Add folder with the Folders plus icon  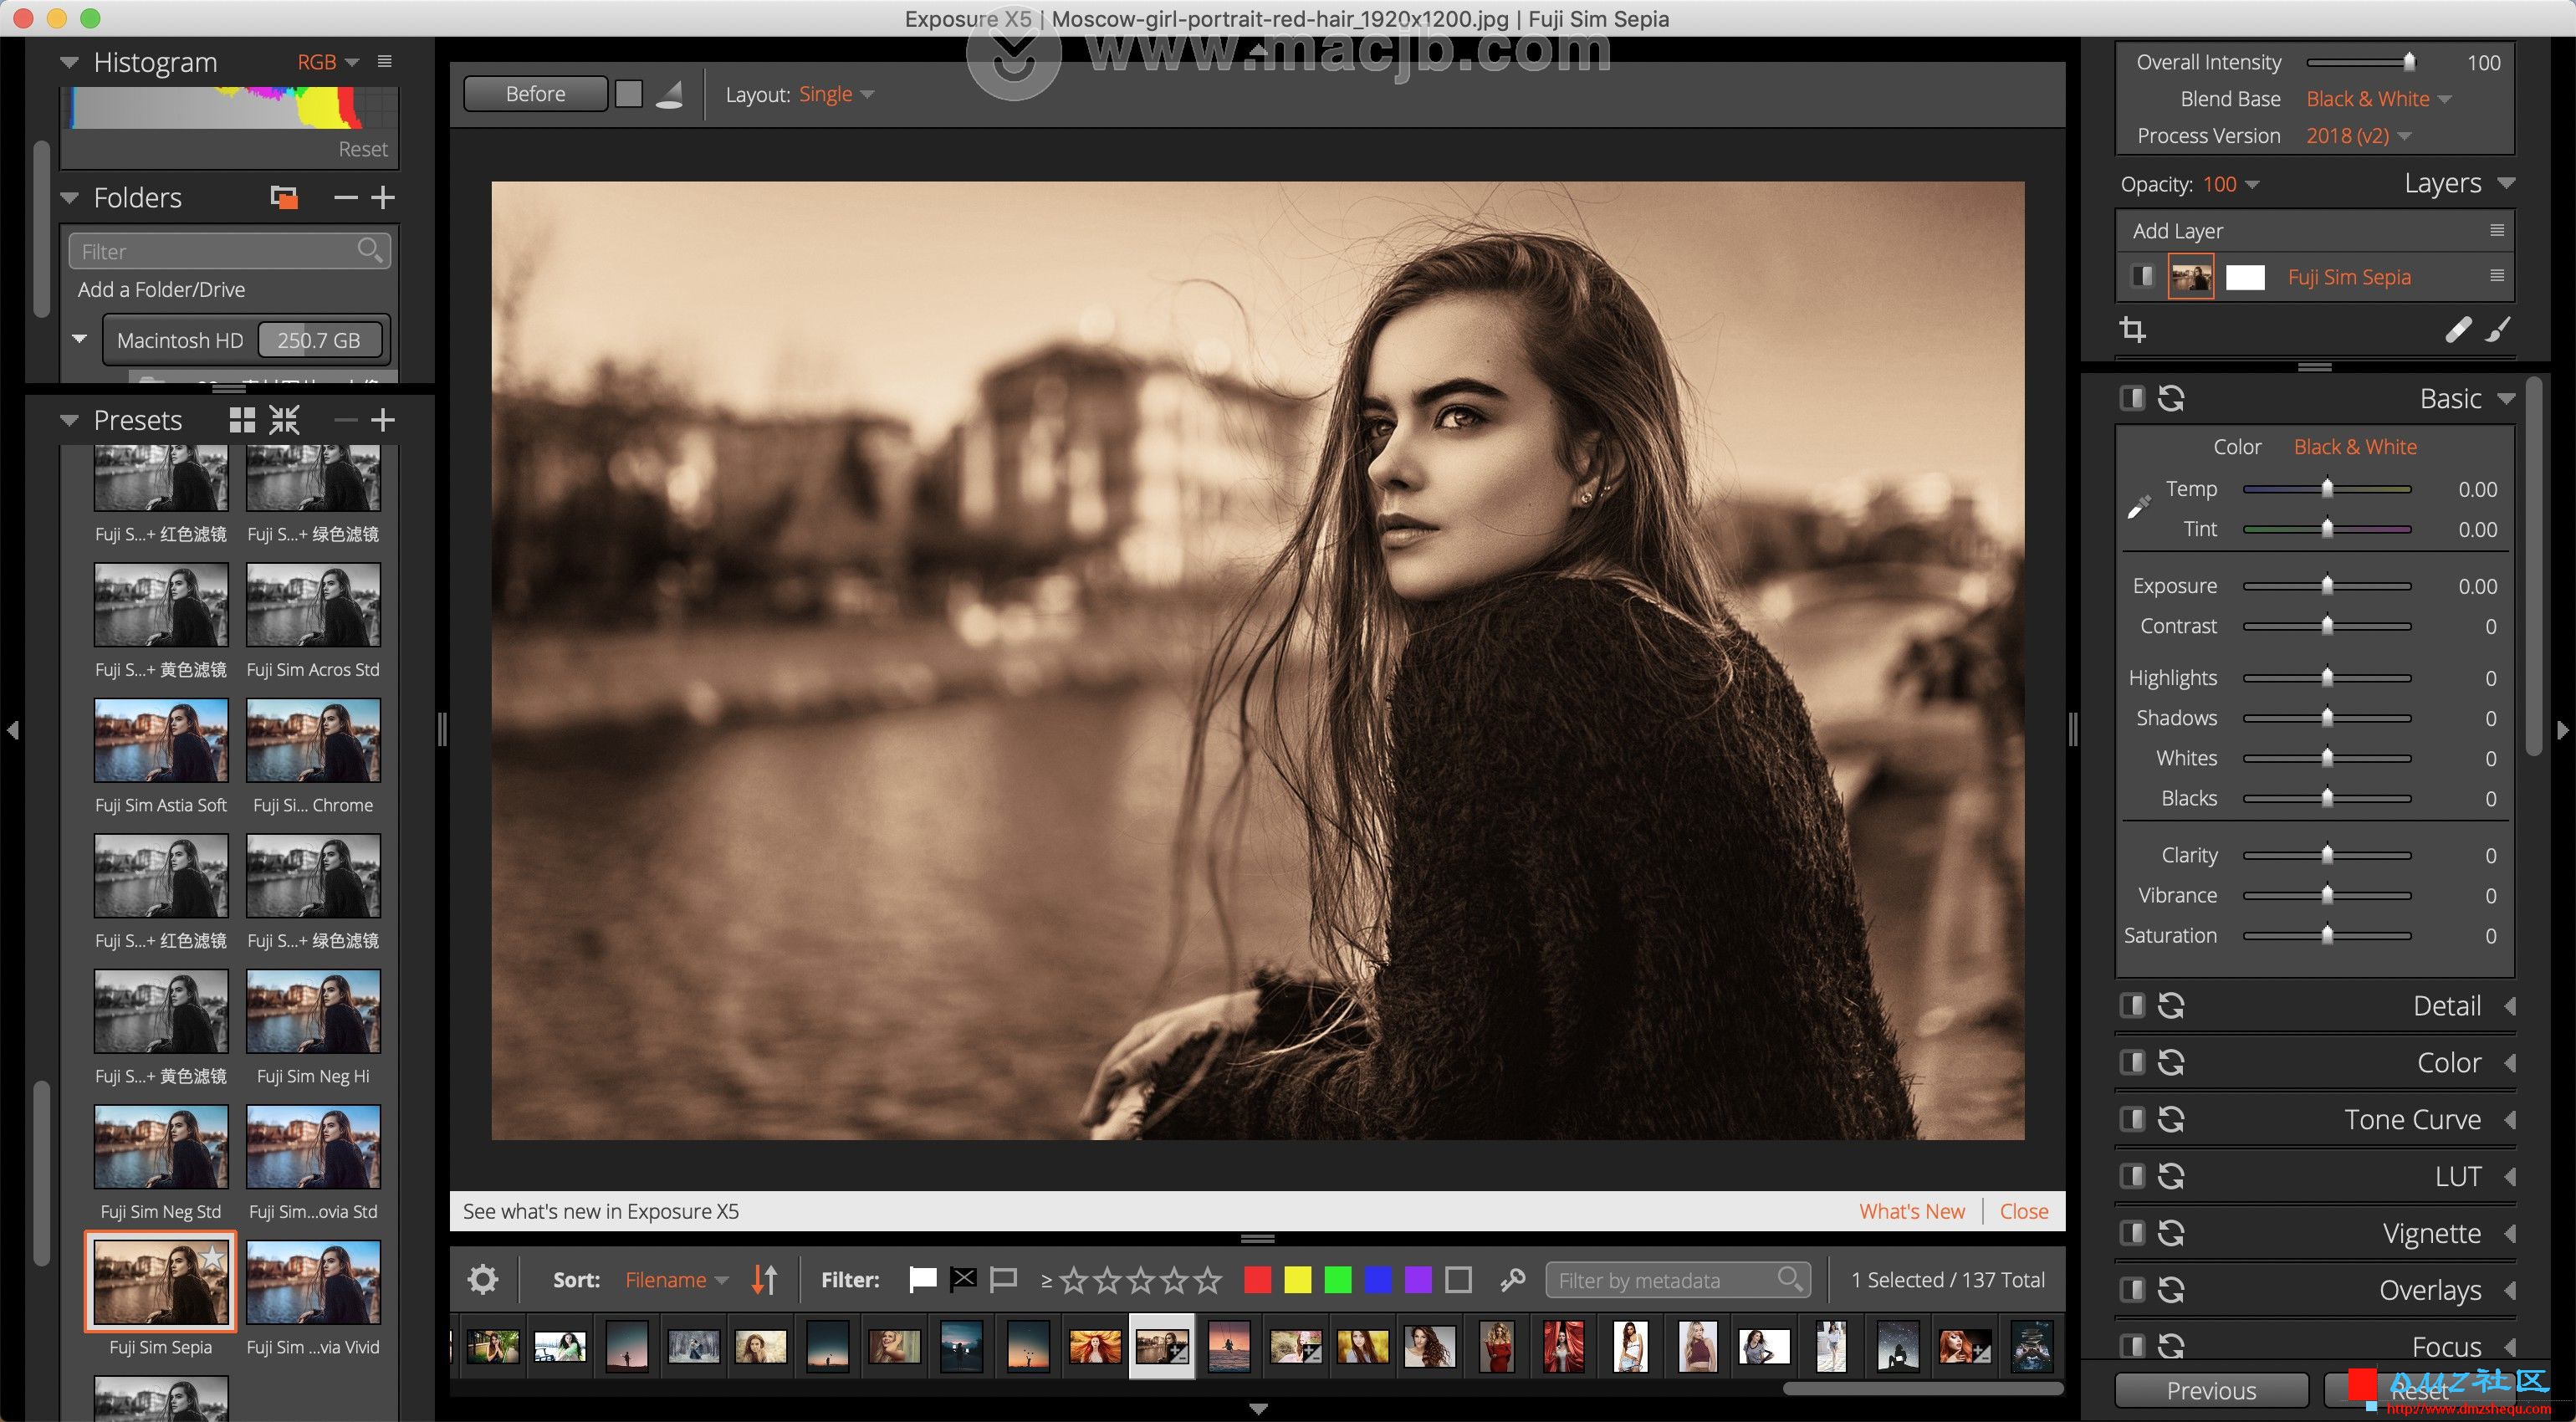383,197
